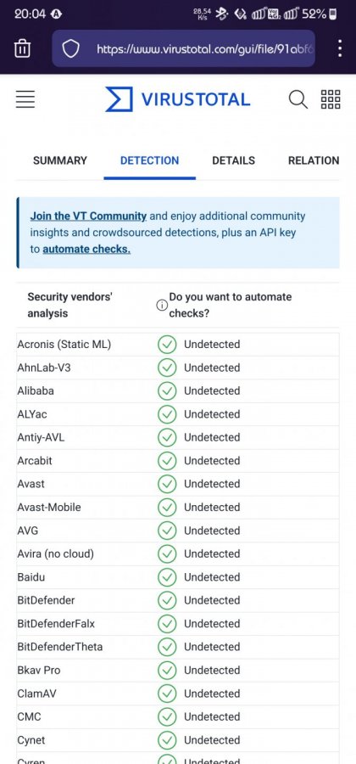Open the hamburger navigation menu
This screenshot has height=764, width=356.
pos(25,99)
